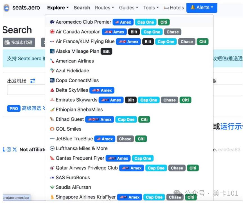Click the bell icon in Alerts
246x203 pixels.
pyautogui.click(x=193, y=7)
